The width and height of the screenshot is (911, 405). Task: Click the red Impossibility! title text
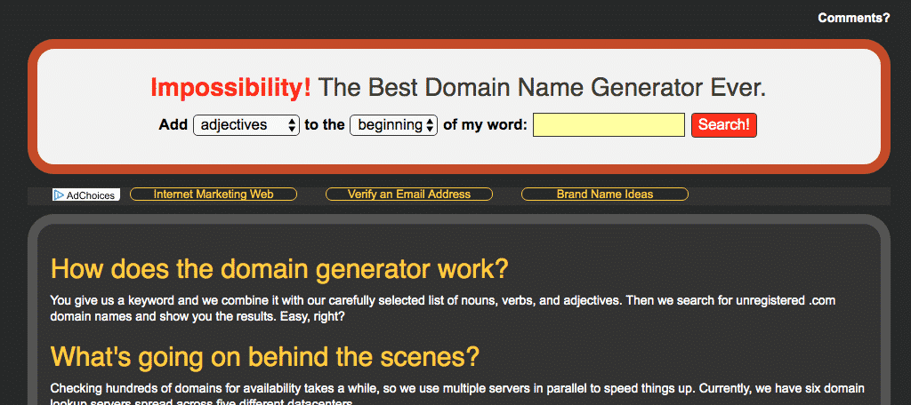coord(230,88)
